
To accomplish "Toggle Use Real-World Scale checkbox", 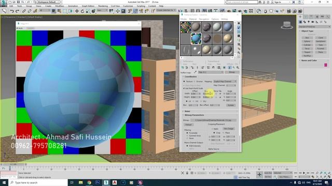I will click(x=184, y=88).
